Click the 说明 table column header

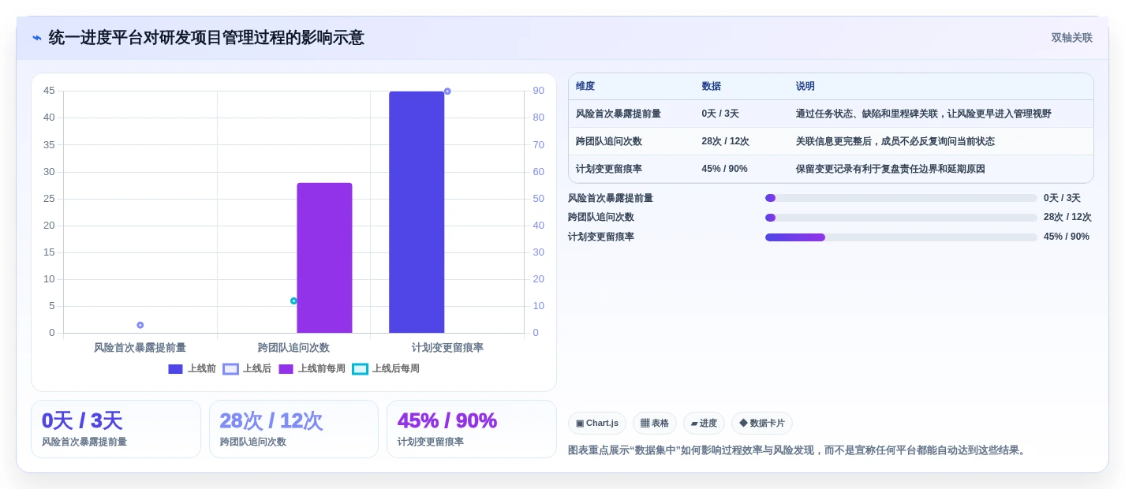(805, 87)
